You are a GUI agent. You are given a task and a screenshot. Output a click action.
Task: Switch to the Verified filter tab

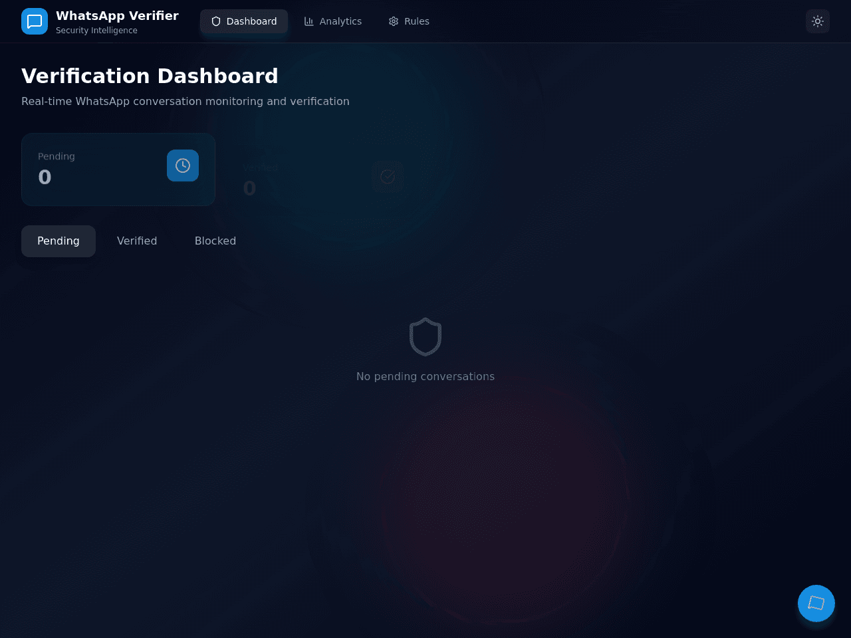[x=137, y=241]
